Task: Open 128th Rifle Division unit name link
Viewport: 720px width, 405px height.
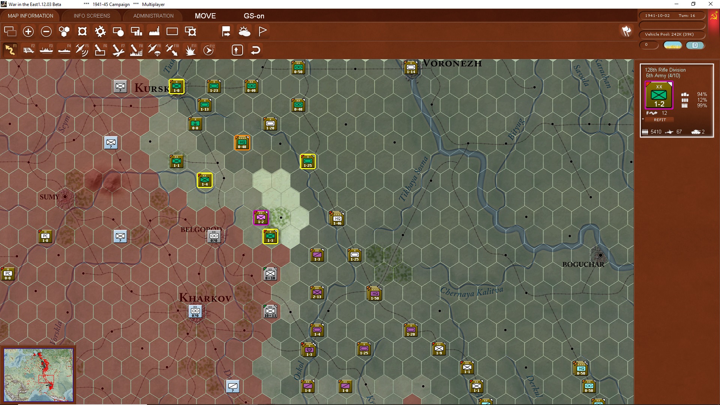Action: coord(665,70)
